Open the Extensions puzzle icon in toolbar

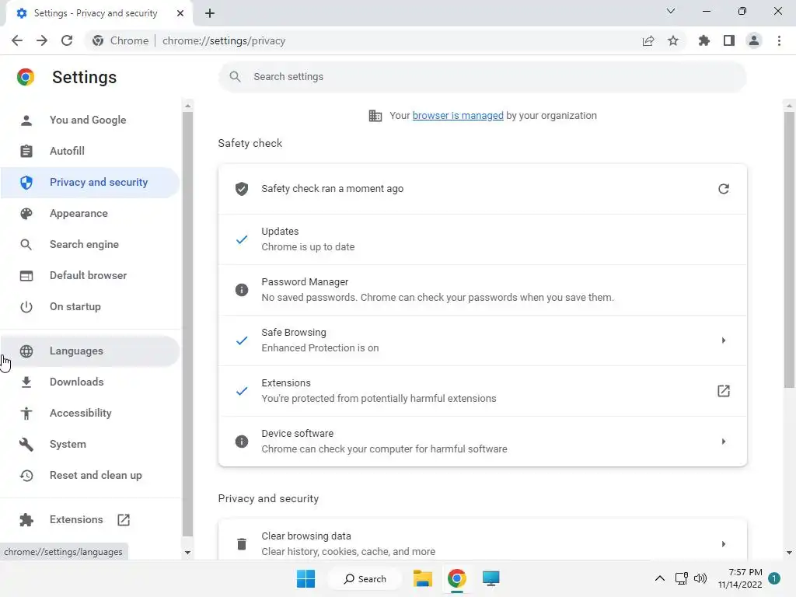click(704, 40)
